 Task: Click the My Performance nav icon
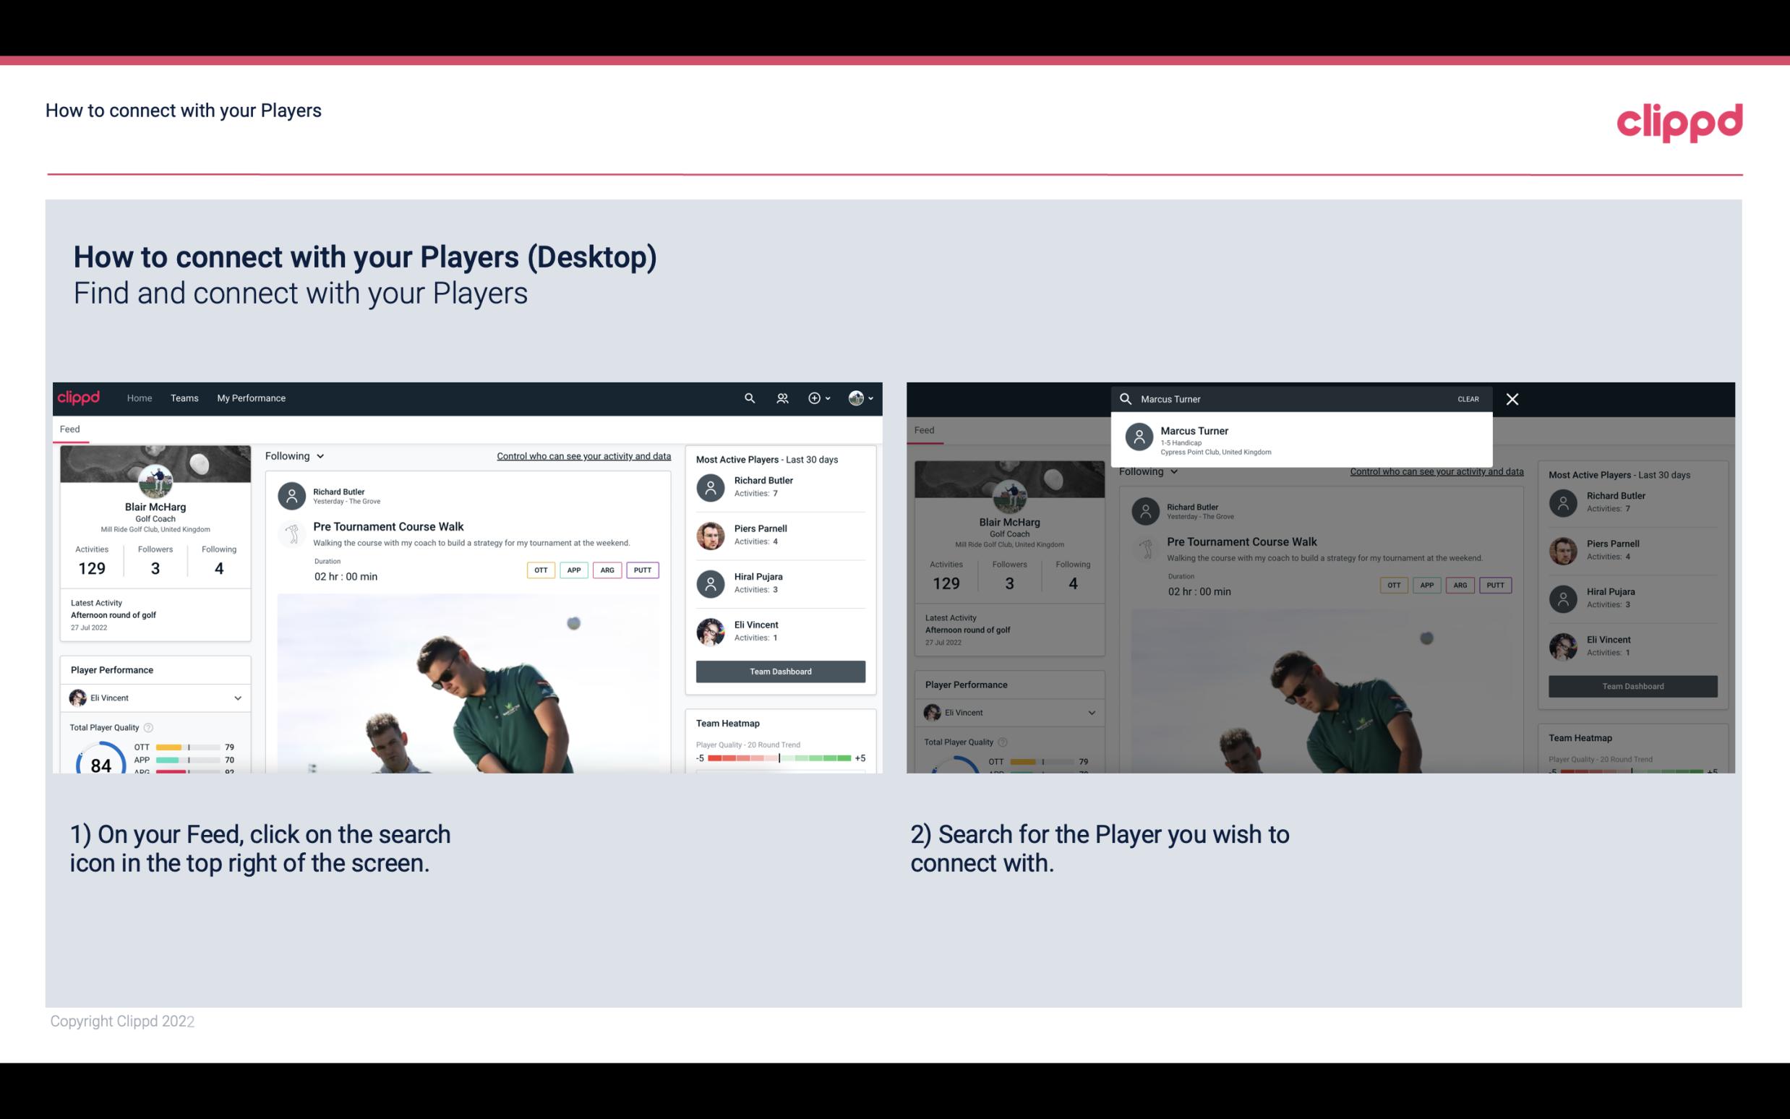[250, 397]
